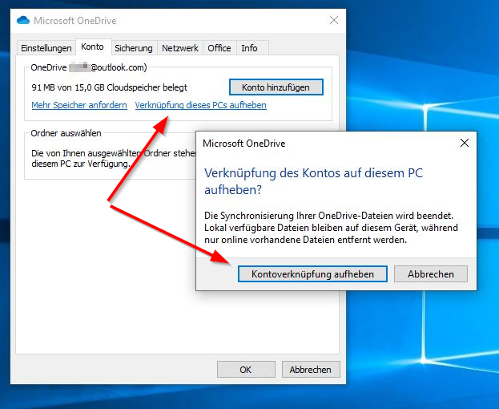Select the Konto tab

pos(93,47)
